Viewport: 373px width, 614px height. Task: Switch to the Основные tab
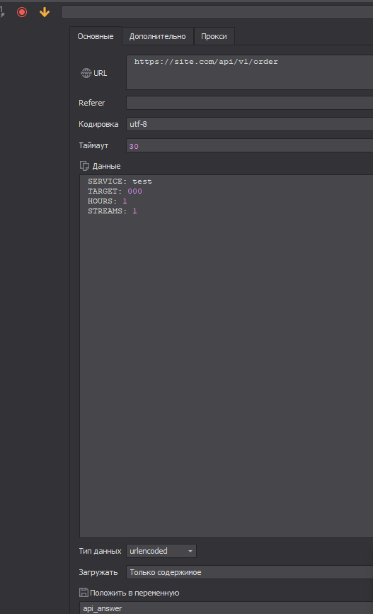point(96,36)
